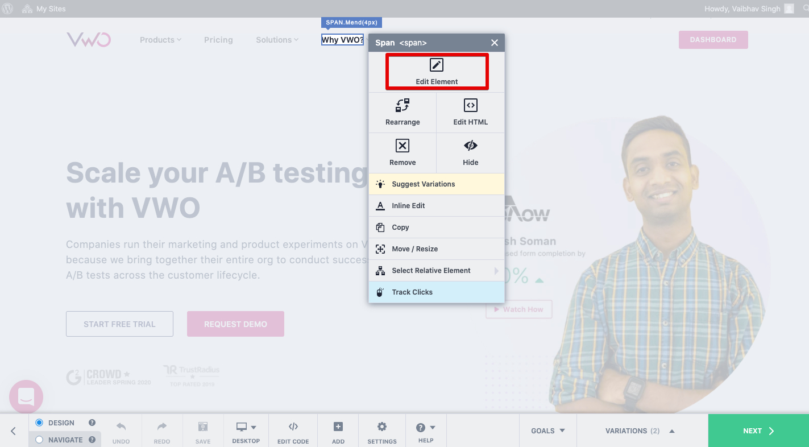Click the user avatar in admin bar
The width and height of the screenshot is (809, 447).
[x=789, y=9]
